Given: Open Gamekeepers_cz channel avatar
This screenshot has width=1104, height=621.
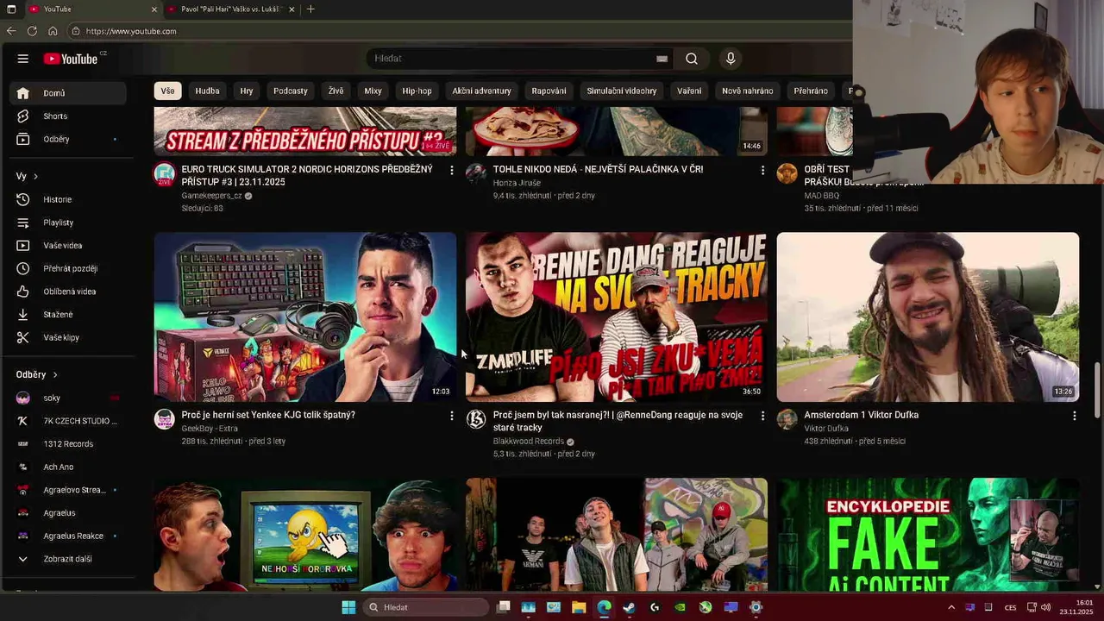Looking at the screenshot, I should [164, 174].
